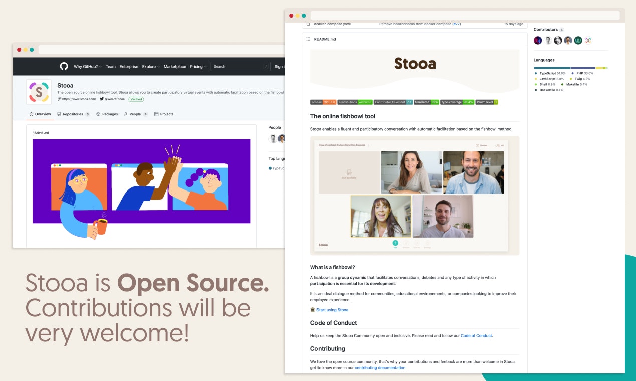
Task: Click the README.md filename header in right window
Action: click(325, 39)
